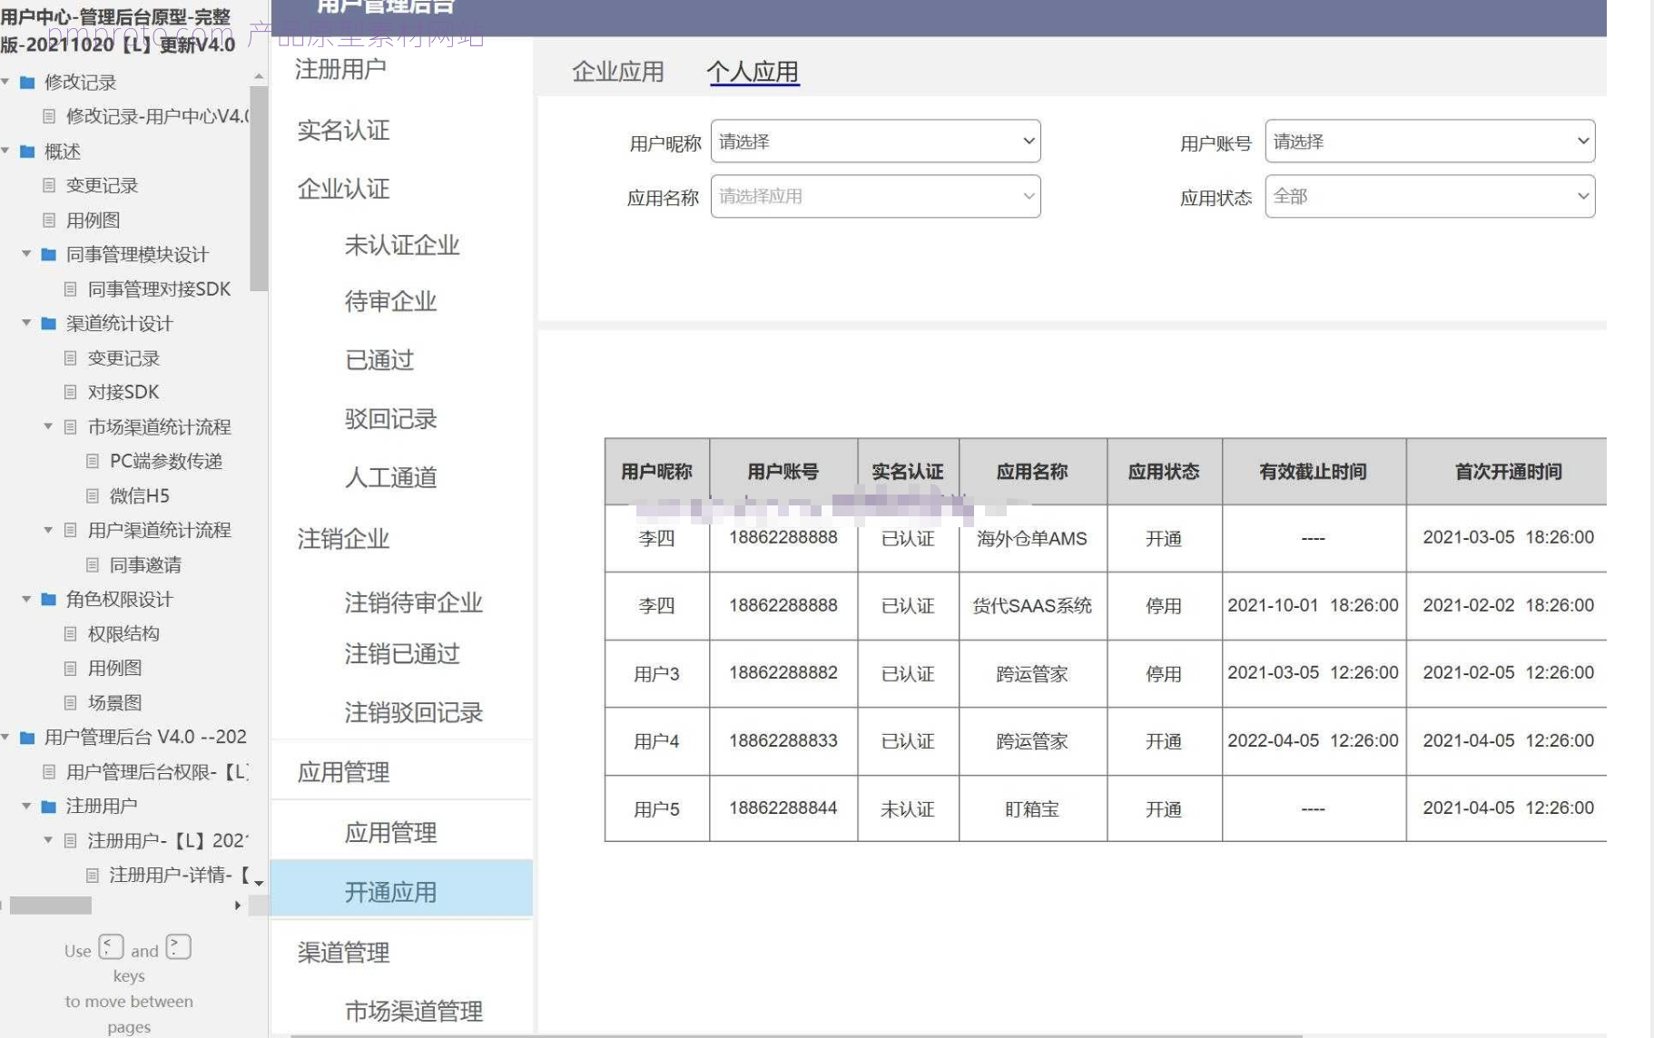Screen dimensions: 1654x1038
Task: Click the 应用状态 column header
Action: coord(1164,472)
